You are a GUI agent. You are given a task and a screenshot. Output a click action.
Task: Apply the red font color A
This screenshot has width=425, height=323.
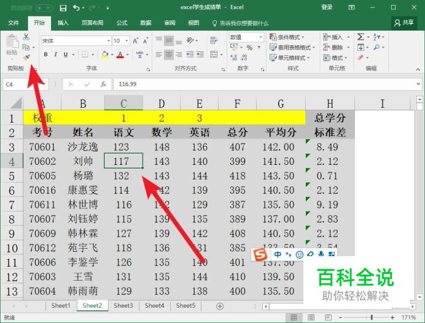point(120,55)
